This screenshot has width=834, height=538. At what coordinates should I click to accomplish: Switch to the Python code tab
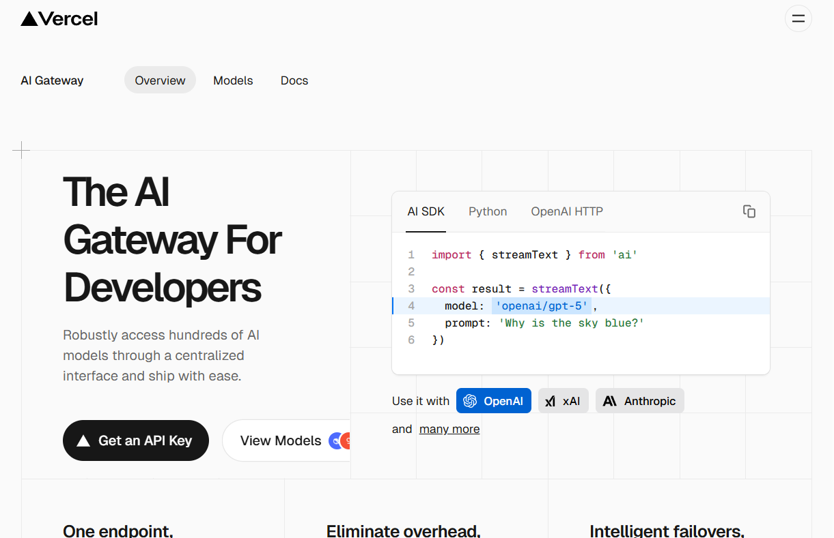click(488, 211)
